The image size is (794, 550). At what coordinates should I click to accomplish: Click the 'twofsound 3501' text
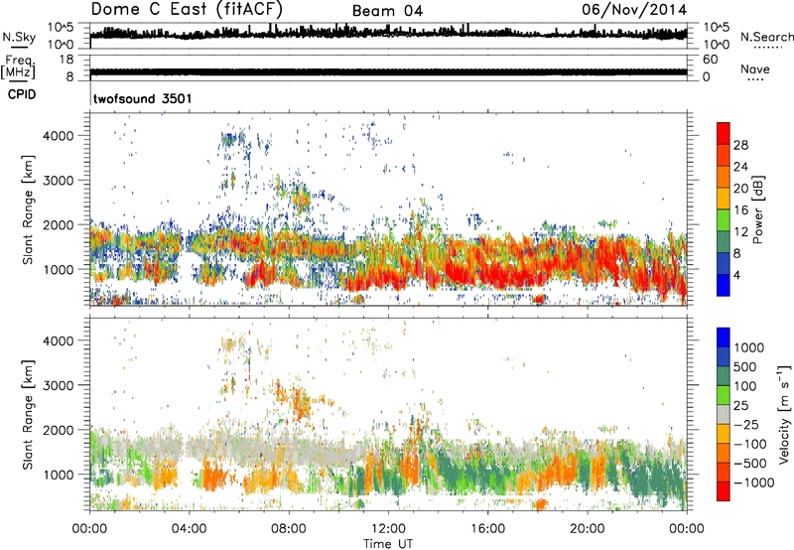(x=142, y=98)
